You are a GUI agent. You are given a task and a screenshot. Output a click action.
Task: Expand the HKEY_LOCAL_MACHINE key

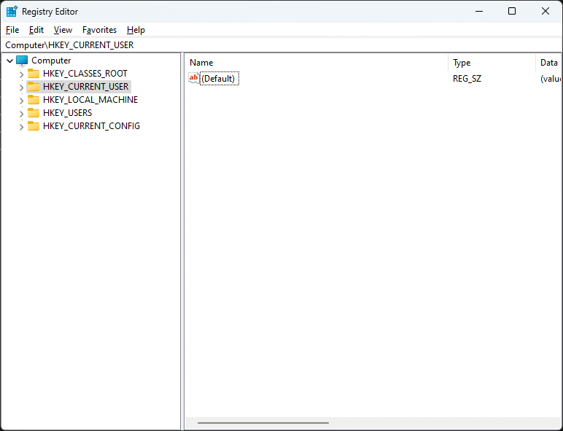coord(22,101)
